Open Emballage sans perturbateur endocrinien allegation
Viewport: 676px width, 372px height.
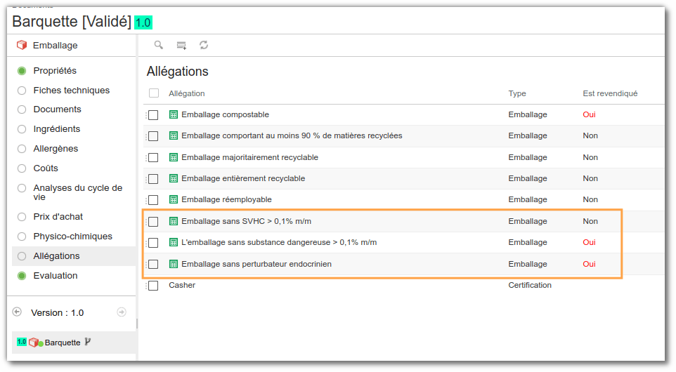(256, 264)
